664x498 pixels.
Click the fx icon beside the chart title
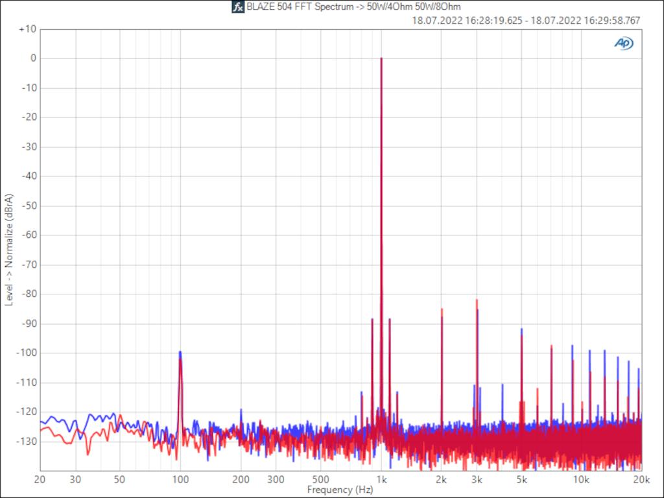(238, 7)
